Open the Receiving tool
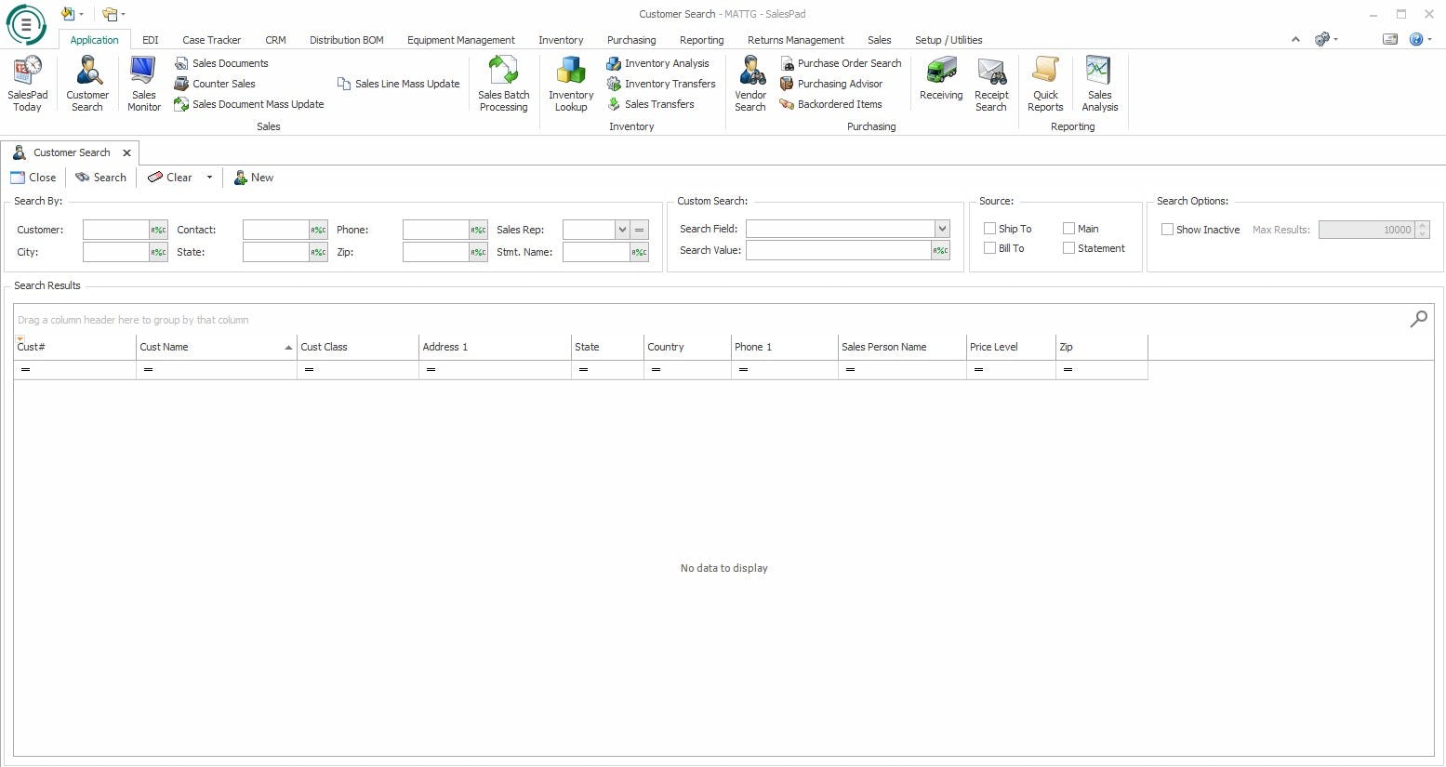Viewport: 1446px width, 767px height. [941, 78]
